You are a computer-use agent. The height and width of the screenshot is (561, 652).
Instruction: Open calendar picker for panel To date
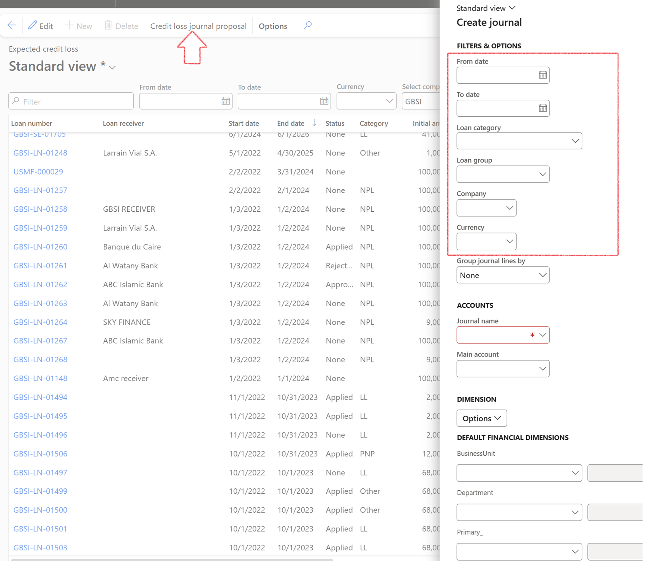click(543, 108)
